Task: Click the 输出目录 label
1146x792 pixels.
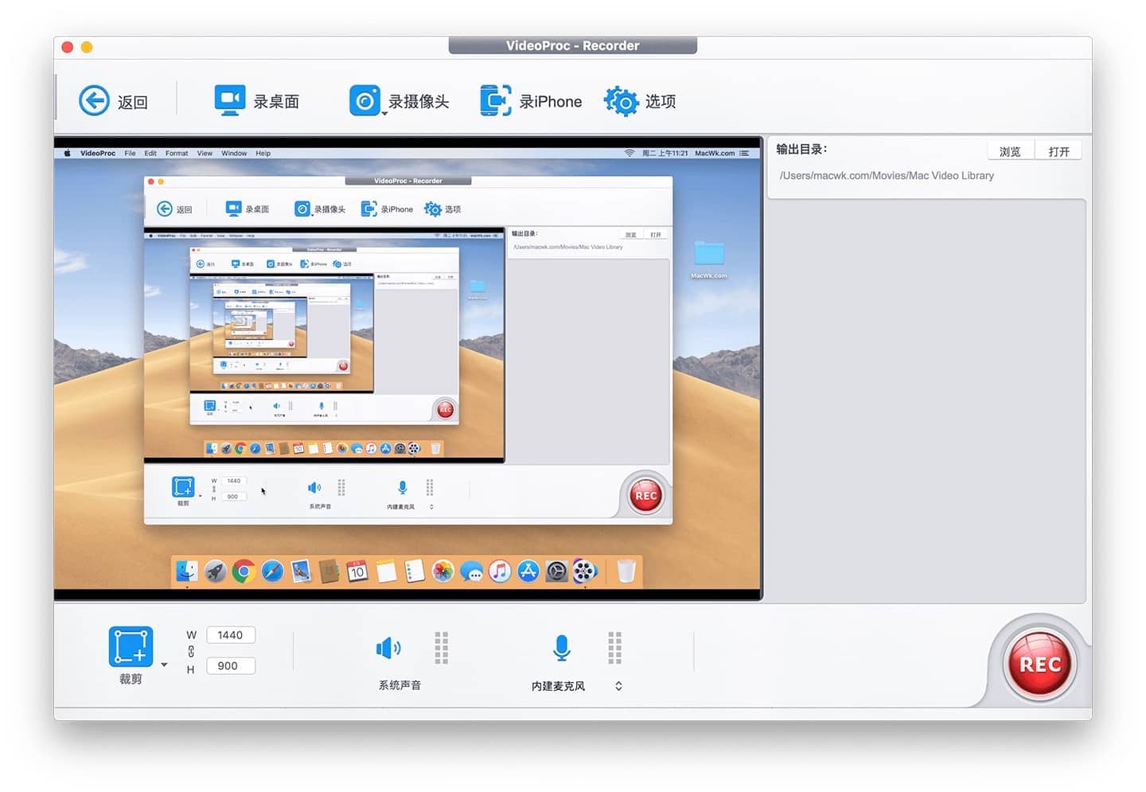Action: pyautogui.click(x=801, y=149)
